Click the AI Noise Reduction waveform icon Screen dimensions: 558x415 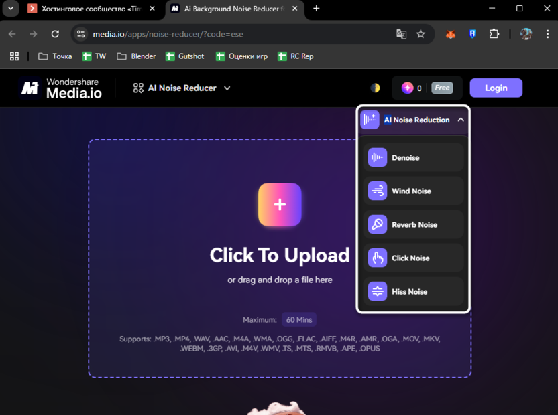(x=370, y=120)
